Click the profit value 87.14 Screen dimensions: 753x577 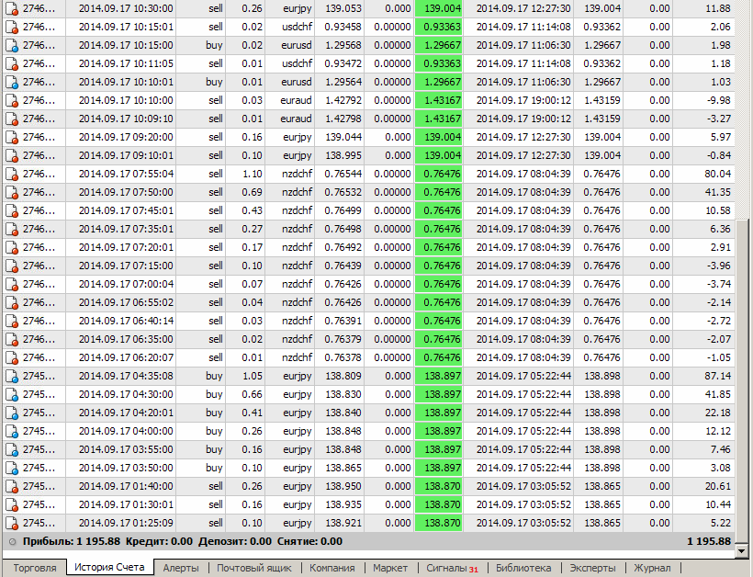click(x=717, y=376)
